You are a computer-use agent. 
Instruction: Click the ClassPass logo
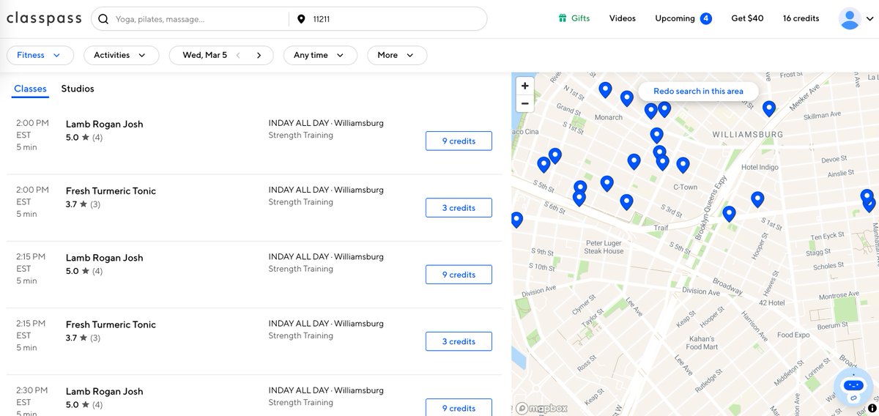coord(44,19)
